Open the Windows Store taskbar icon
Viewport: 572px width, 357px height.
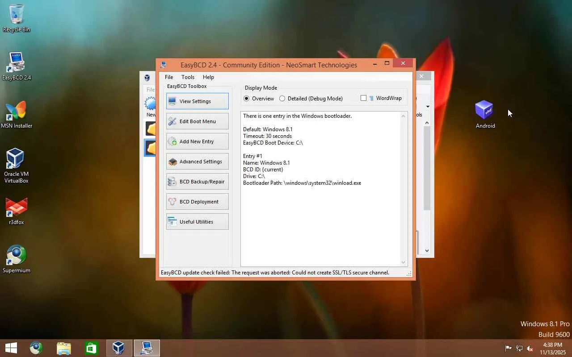pos(92,348)
